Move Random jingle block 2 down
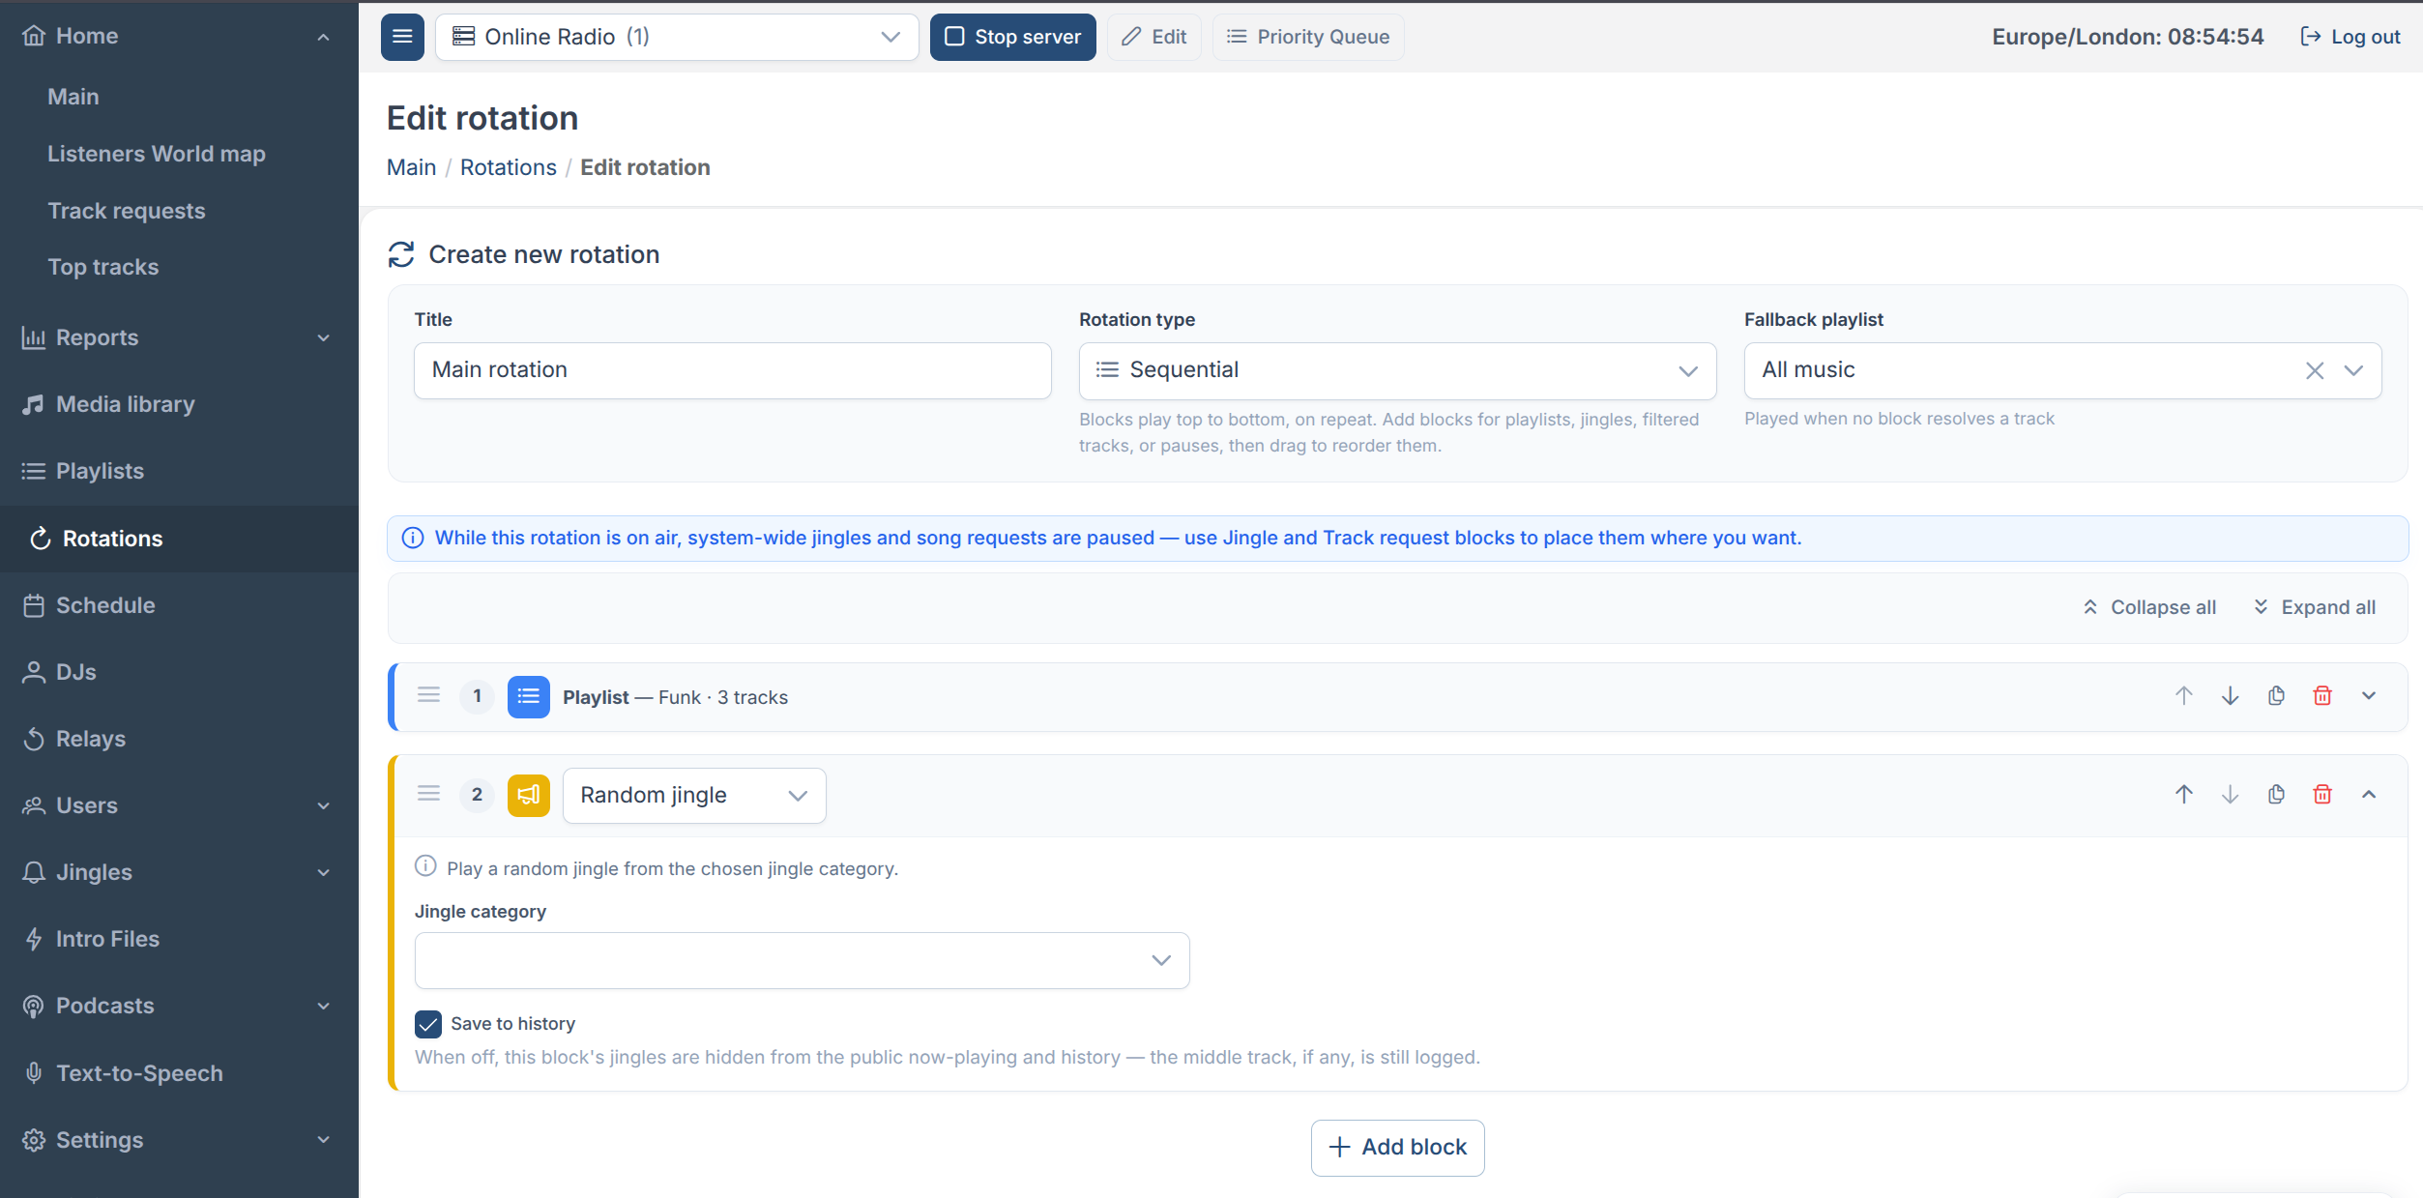The image size is (2423, 1198). tap(2230, 795)
